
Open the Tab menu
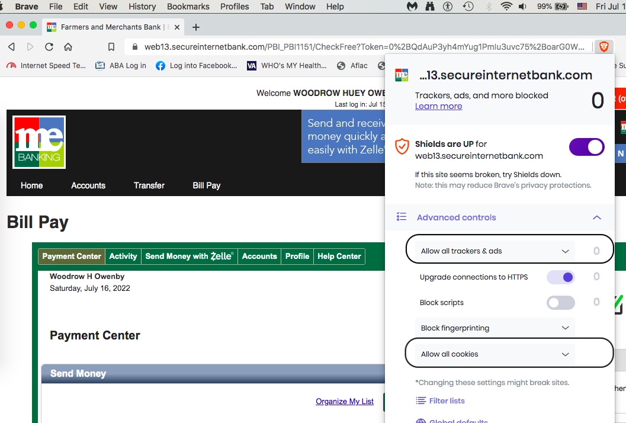click(x=267, y=7)
